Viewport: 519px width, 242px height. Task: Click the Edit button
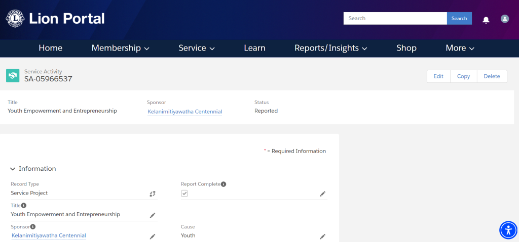(x=438, y=76)
